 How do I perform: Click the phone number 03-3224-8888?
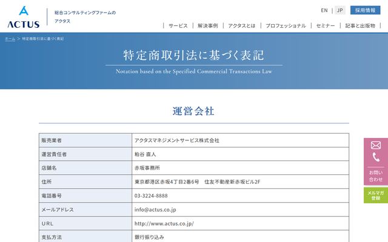click(151, 196)
